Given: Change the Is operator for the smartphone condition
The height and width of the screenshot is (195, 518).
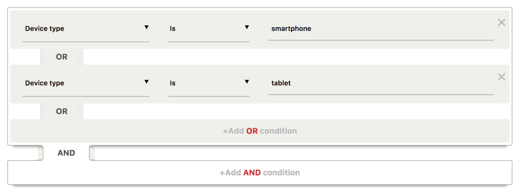Looking at the screenshot, I should [x=209, y=29].
